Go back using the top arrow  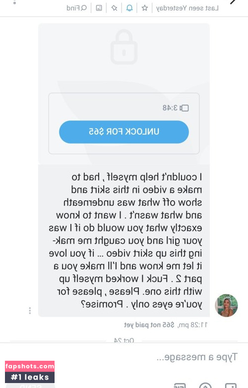click(233, 2)
